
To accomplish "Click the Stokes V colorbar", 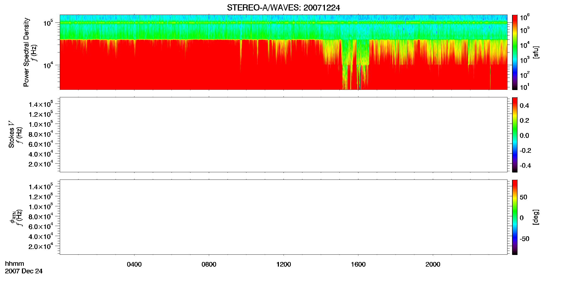I will click(x=515, y=135).
